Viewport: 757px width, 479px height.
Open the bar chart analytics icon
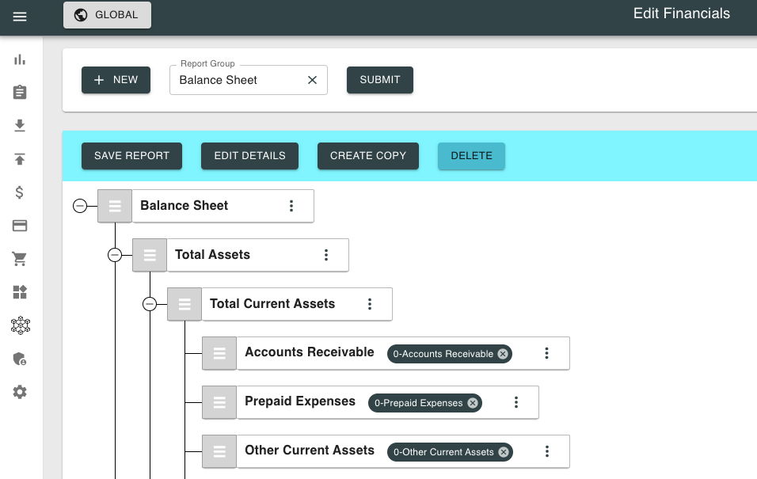click(20, 59)
